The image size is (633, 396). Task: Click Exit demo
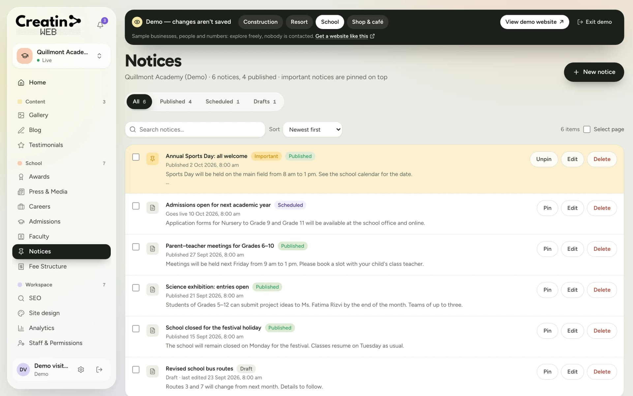594,22
